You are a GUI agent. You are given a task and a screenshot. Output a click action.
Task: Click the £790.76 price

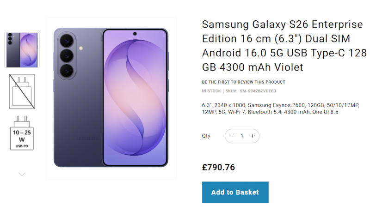(x=218, y=167)
